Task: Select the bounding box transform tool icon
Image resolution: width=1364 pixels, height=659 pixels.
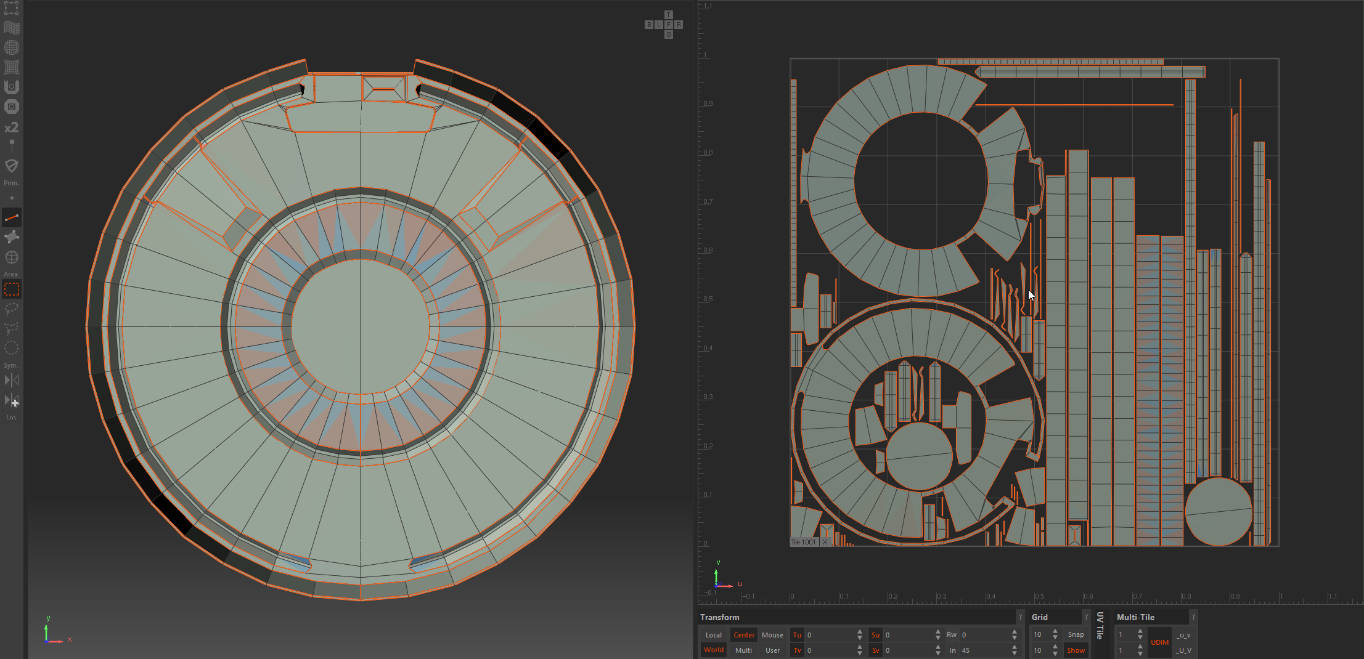Action: tap(12, 8)
